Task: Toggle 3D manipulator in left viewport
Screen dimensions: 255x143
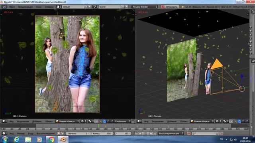Action: click(100, 121)
